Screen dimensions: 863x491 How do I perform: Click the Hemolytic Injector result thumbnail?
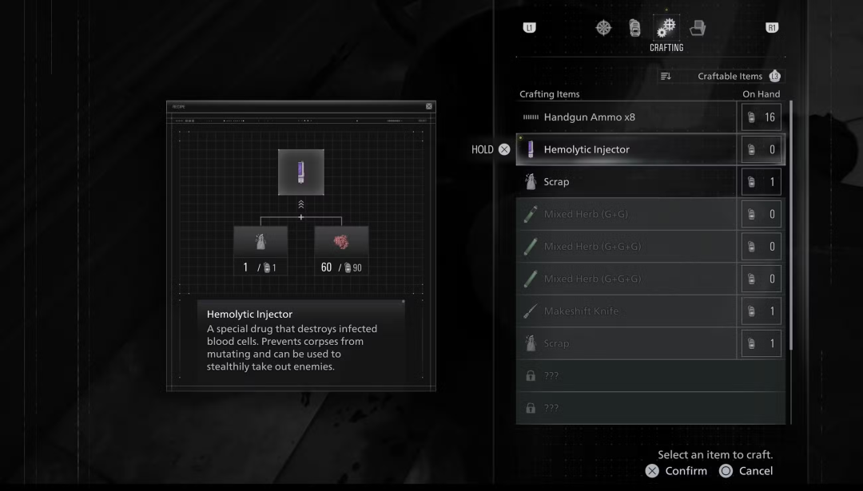pos(301,172)
